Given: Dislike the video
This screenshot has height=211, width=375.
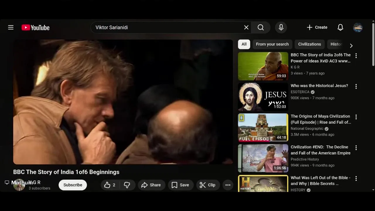Looking at the screenshot, I should tap(127, 185).
